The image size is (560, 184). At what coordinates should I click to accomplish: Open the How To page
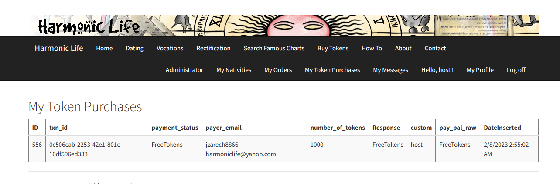pyautogui.click(x=372, y=48)
